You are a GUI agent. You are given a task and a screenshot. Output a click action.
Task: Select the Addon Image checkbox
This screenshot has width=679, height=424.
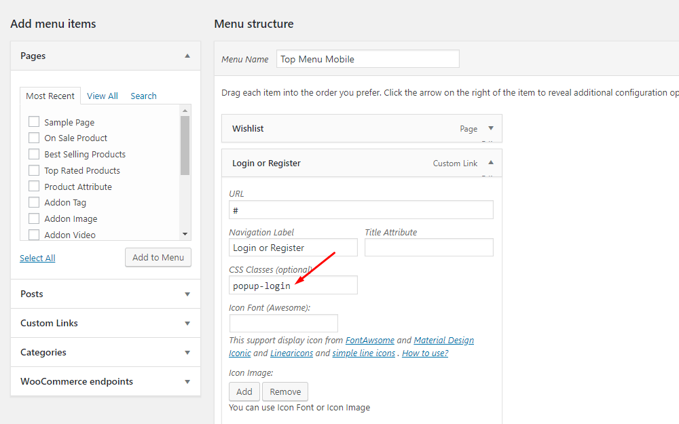tap(34, 218)
